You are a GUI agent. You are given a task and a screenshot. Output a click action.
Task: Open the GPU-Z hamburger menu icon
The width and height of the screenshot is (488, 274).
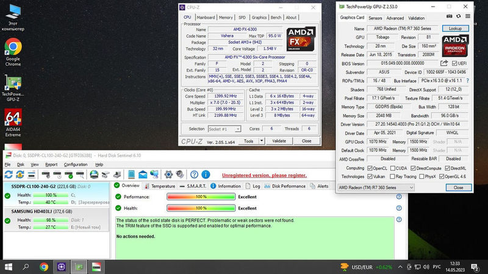[468, 16]
